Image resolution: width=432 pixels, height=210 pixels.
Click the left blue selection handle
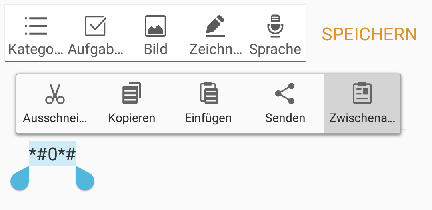point(20,178)
